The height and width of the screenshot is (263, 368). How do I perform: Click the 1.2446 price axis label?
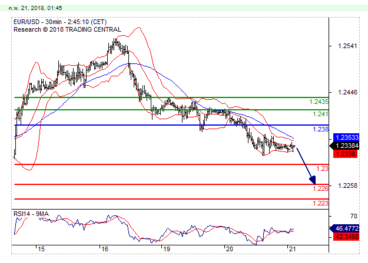click(347, 92)
